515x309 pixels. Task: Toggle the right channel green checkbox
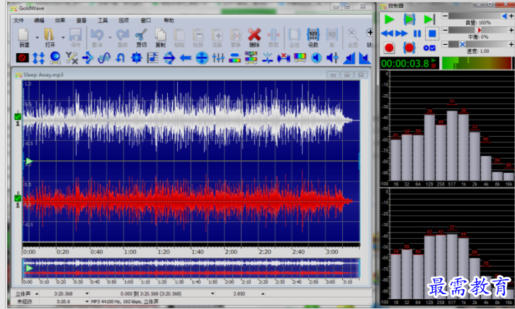tap(18, 198)
